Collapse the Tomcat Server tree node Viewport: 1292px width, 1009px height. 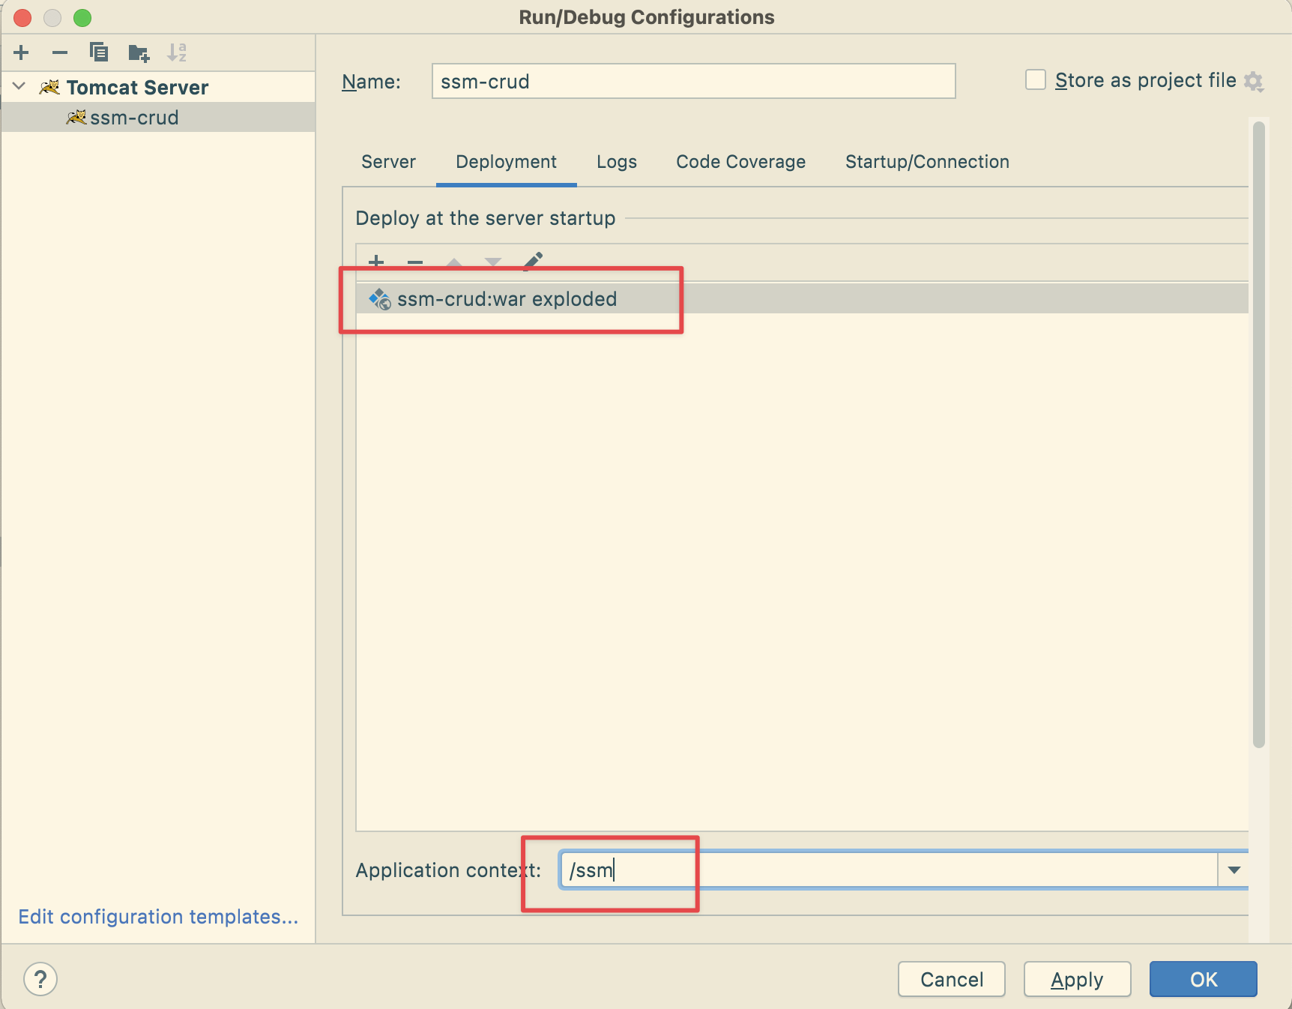pos(19,87)
